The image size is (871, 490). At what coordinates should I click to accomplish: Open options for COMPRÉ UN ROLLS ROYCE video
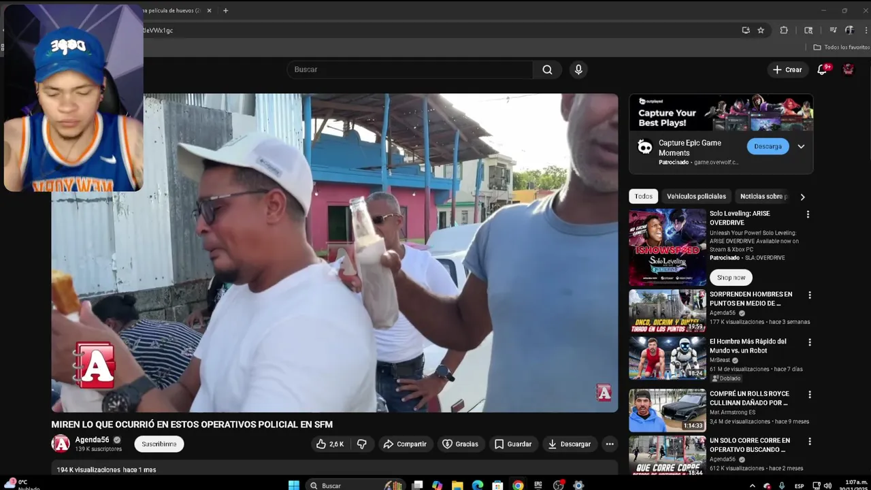(809, 395)
